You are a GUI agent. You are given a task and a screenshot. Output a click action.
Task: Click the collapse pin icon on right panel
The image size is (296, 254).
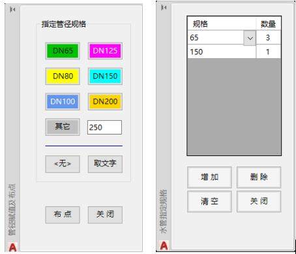pyautogui.click(x=164, y=8)
